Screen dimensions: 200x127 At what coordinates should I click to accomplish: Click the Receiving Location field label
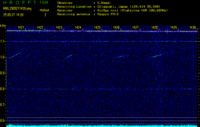point(74,7)
